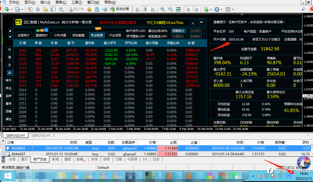
Task: Open the 显示(V) menu
Action: (30, 2)
